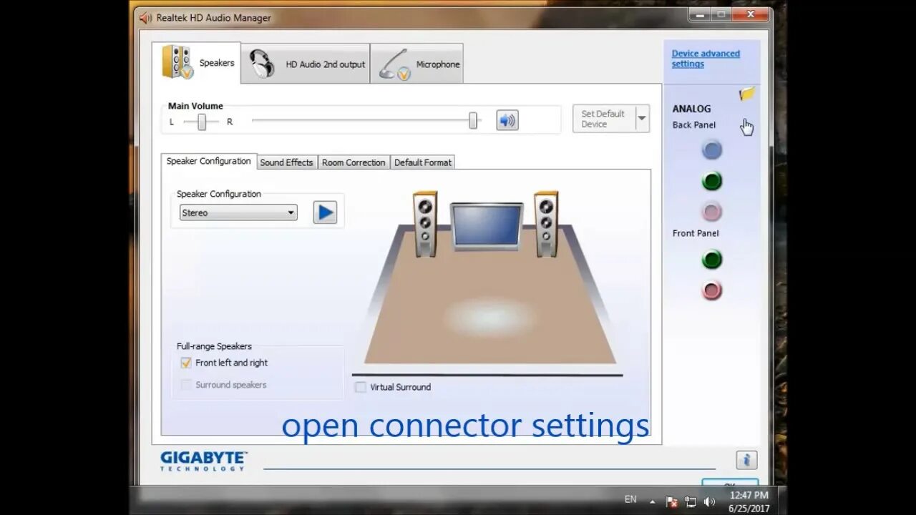
Task: Toggle Front left and right checkbox
Action: (186, 363)
